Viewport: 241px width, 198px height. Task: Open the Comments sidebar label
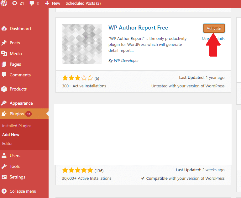click(20, 75)
